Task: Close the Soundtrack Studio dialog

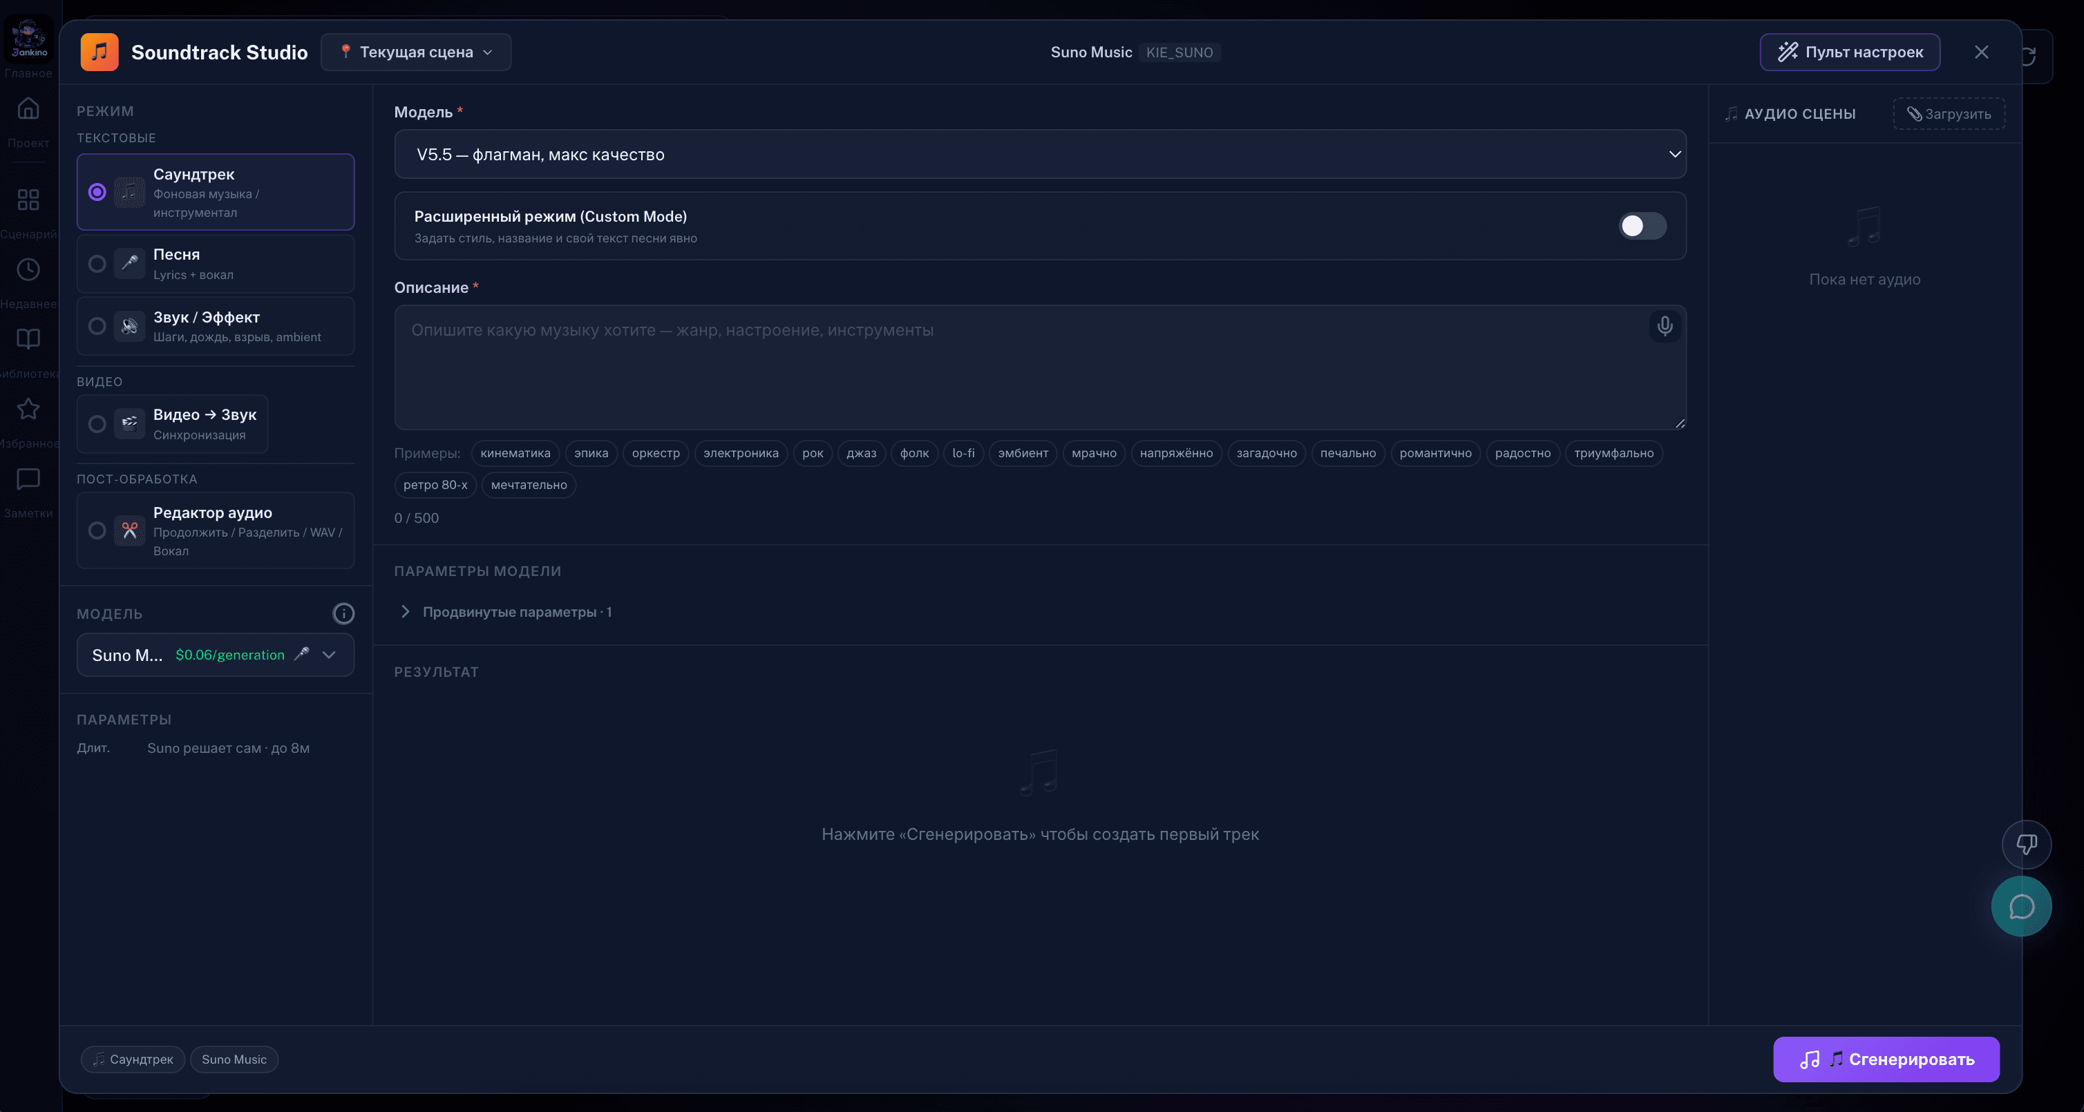Action: tap(1981, 52)
